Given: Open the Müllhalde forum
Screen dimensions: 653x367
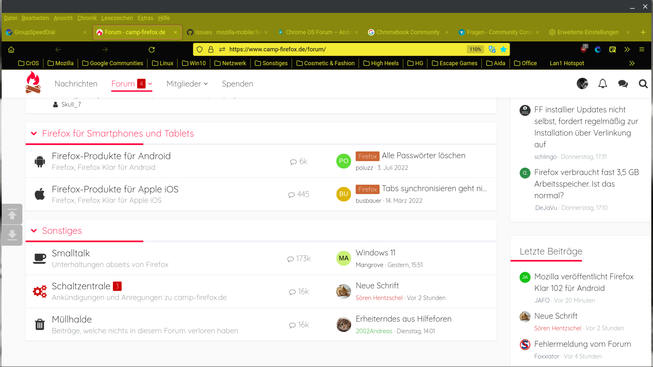Looking at the screenshot, I should (72, 319).
